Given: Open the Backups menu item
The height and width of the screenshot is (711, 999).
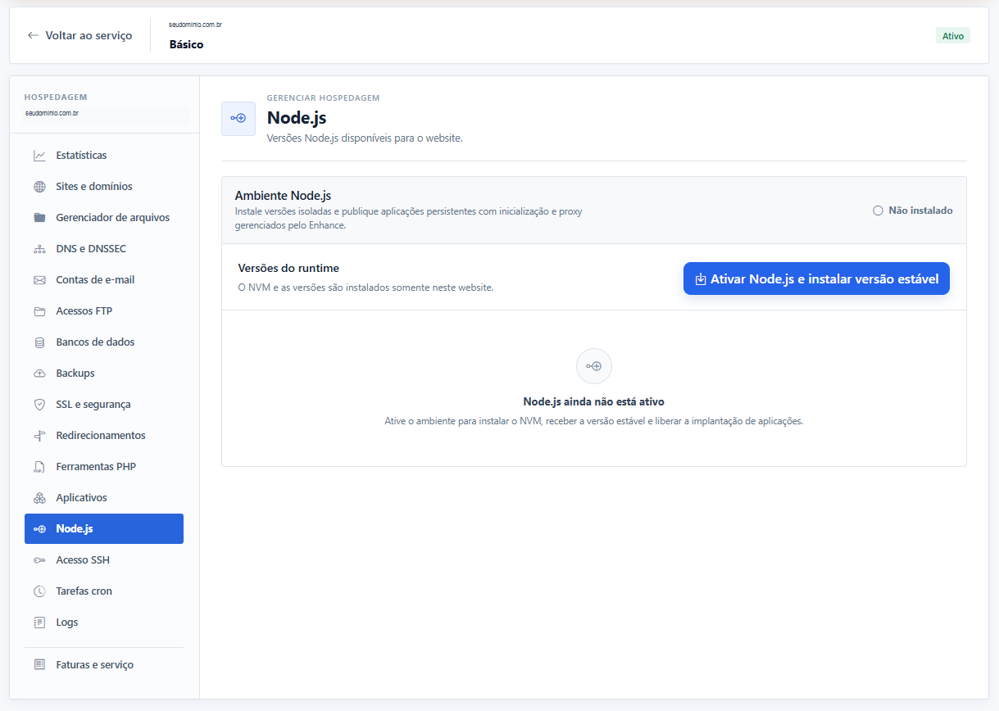Looking at the screenshot, I should (x=104, y=374).
